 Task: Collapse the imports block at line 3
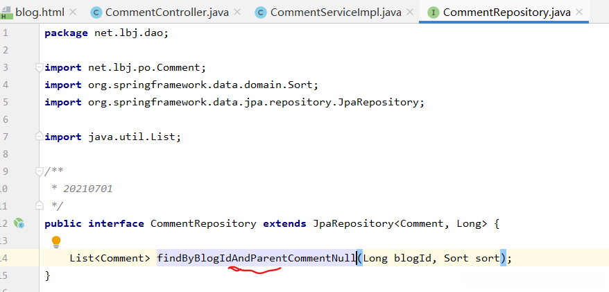39,67
